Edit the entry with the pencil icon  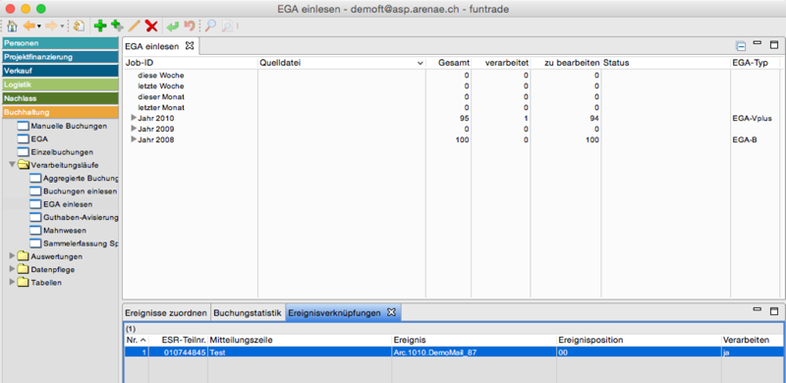point(134,27)
